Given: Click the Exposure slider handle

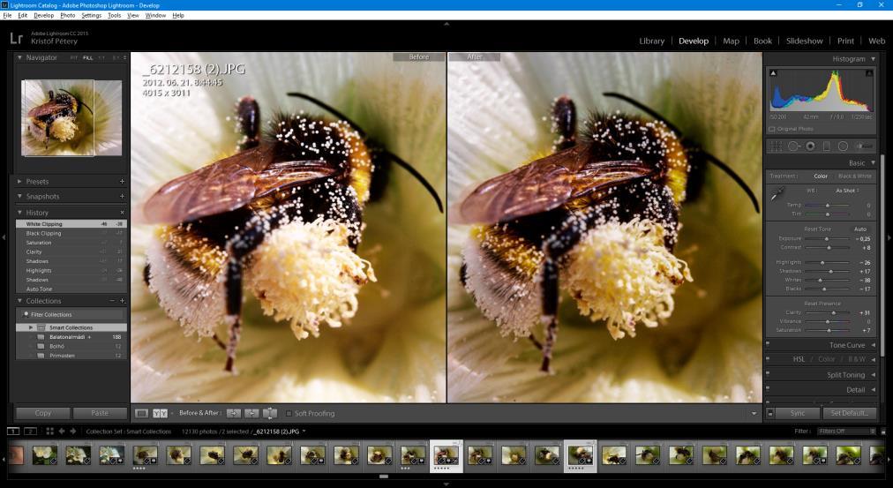Looking at the screenshot, I should tap(826, 238).
